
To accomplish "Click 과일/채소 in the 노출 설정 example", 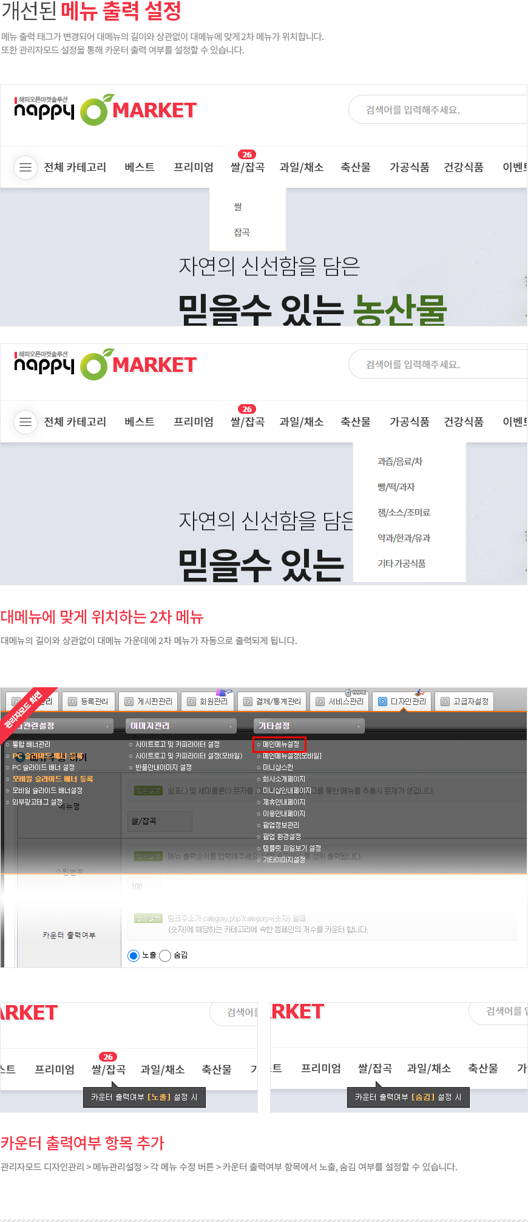I will (x=163, y=1069).
